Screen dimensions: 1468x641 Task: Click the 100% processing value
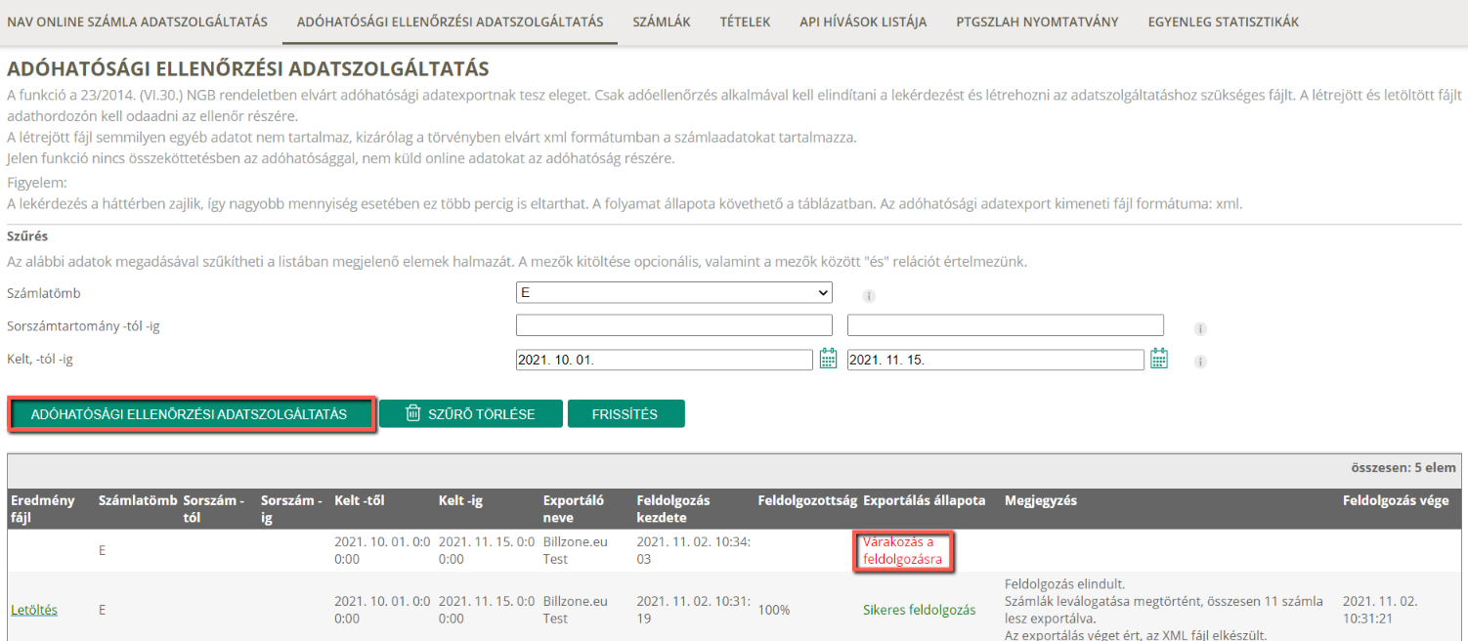[x=774, y=610]
